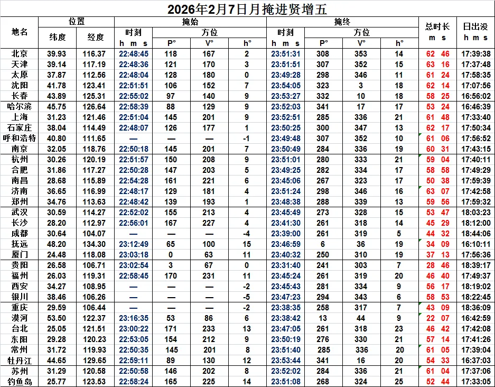This screenshot has height=387, width=495.
Task: Click longitude 104.07 in the 成都 row
Action: [x=94, y=234]
